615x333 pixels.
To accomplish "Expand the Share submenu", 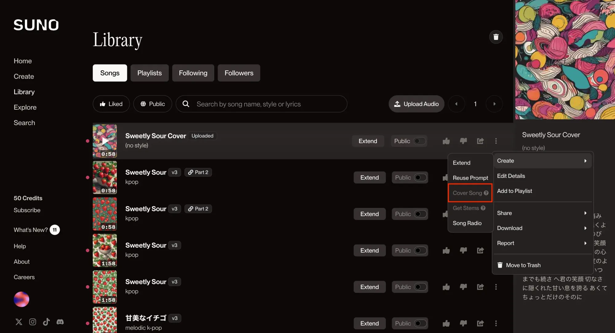I will click(x=542, y=213).
